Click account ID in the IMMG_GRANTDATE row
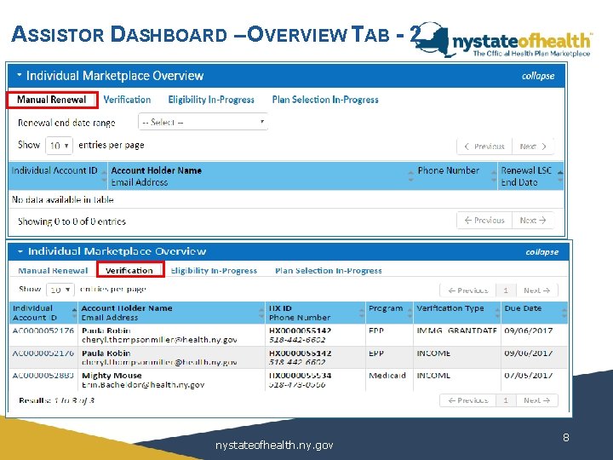This screenshot has width=613, height=460. (43, 331)
